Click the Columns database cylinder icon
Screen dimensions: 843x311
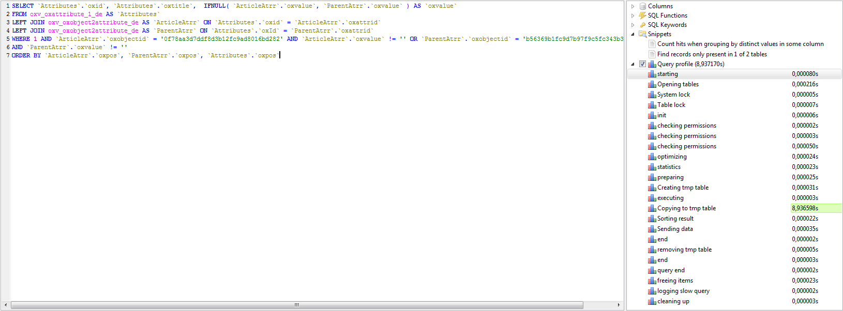(642, 6)
